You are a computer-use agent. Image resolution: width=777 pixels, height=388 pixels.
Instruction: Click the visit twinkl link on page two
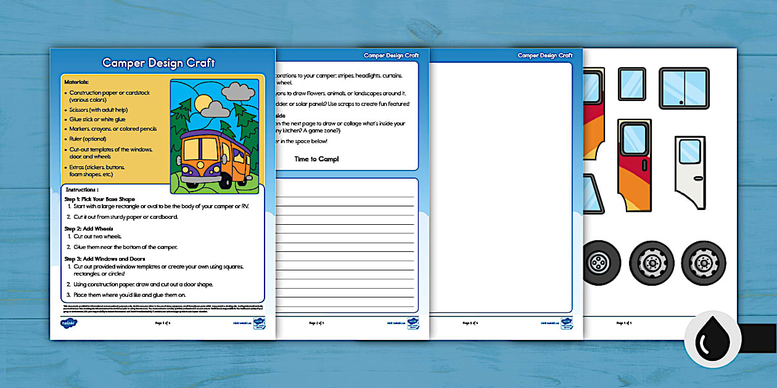395,323
